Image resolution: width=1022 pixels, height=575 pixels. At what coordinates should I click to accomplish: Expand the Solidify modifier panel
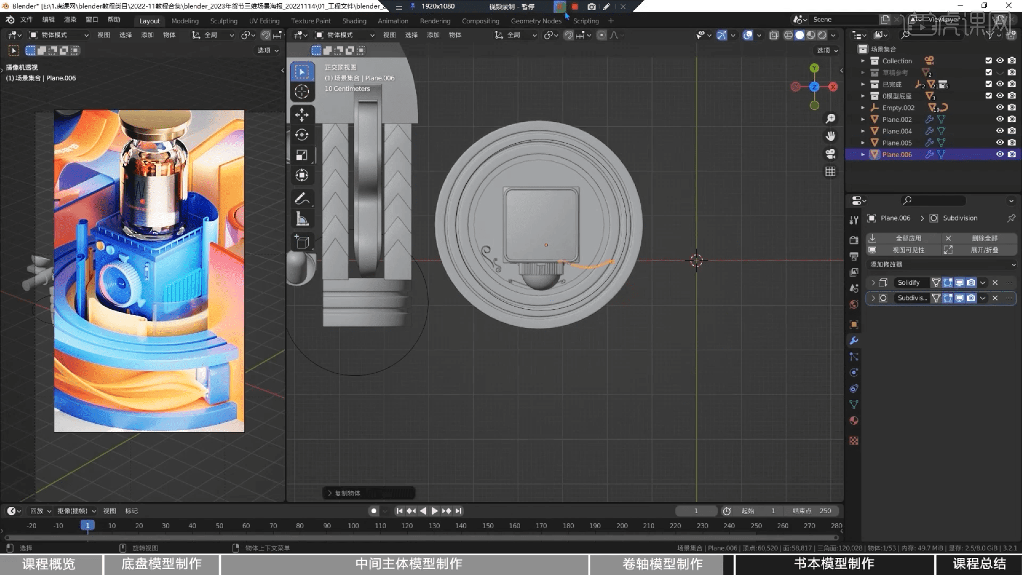873,283
